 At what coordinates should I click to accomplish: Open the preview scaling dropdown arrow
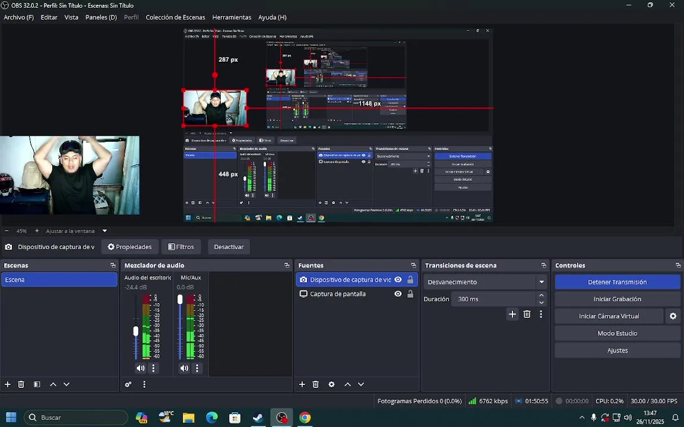pos(104,231)
